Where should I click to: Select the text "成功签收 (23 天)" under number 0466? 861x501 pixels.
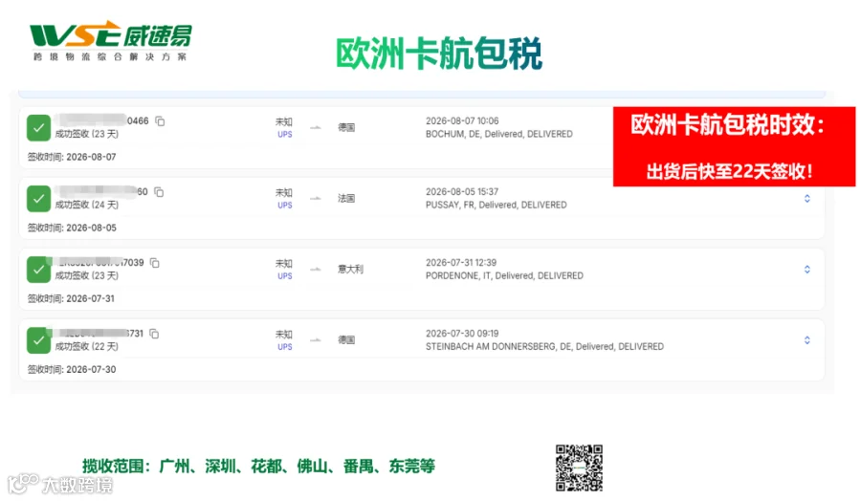tap(87, 134)
